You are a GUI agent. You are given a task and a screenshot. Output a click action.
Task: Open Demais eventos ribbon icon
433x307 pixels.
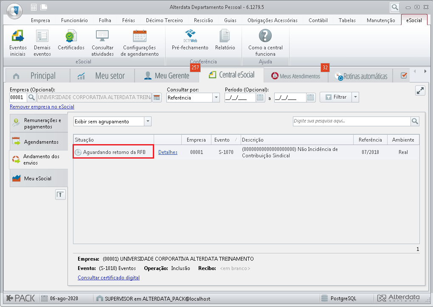point(42,43)
